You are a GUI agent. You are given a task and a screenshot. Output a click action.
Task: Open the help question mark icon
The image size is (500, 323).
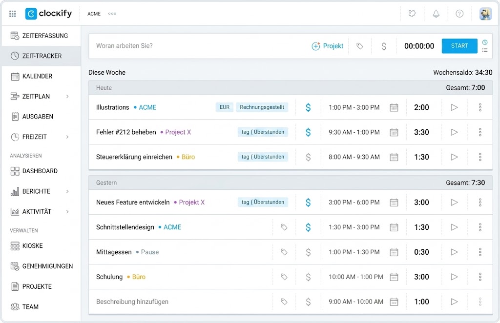(459, 14)
